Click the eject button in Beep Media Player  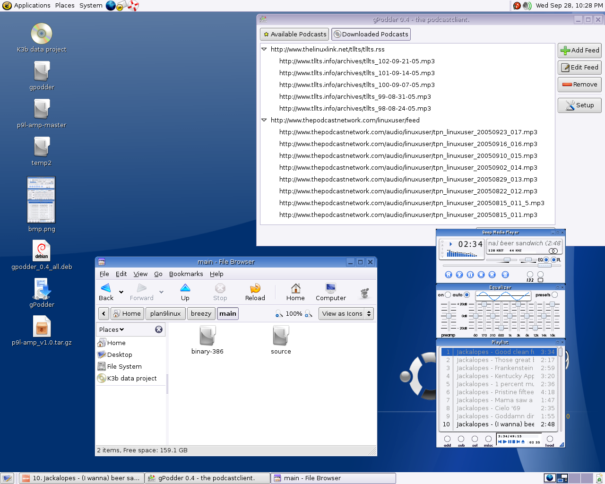pos(505,275)
